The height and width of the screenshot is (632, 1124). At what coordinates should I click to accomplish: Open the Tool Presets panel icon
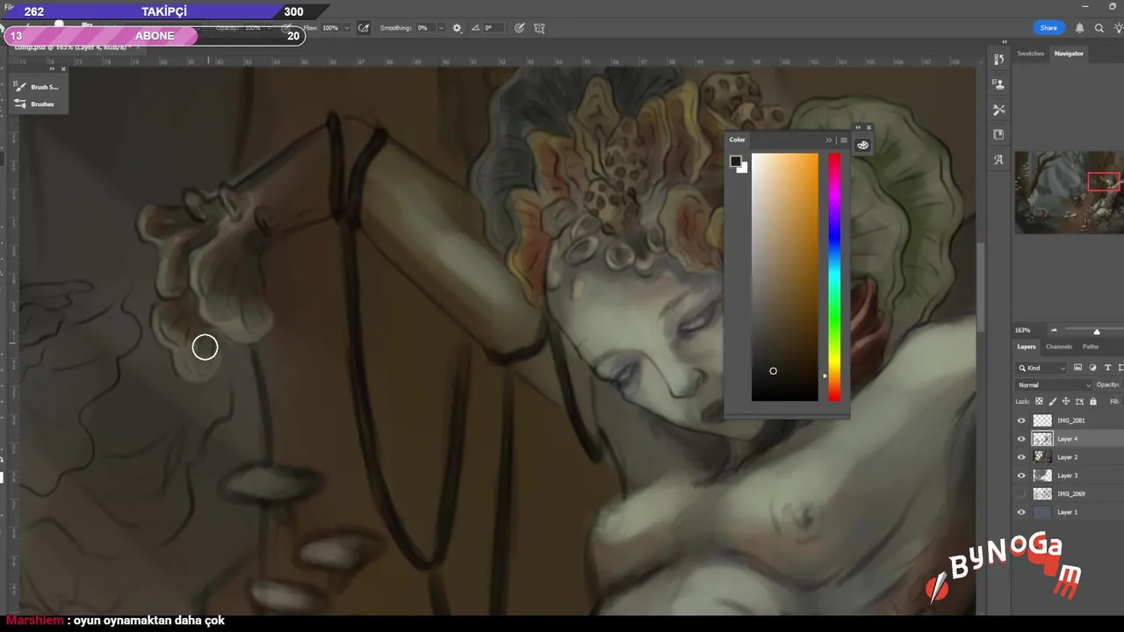(998, 110)
